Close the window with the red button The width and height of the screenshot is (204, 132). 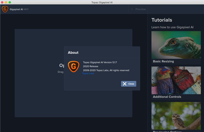2,2
